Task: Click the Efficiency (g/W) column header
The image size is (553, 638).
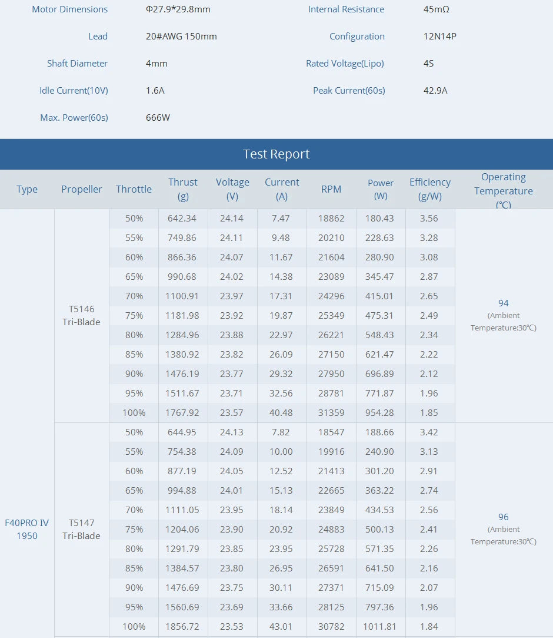Action: (430, 189)
